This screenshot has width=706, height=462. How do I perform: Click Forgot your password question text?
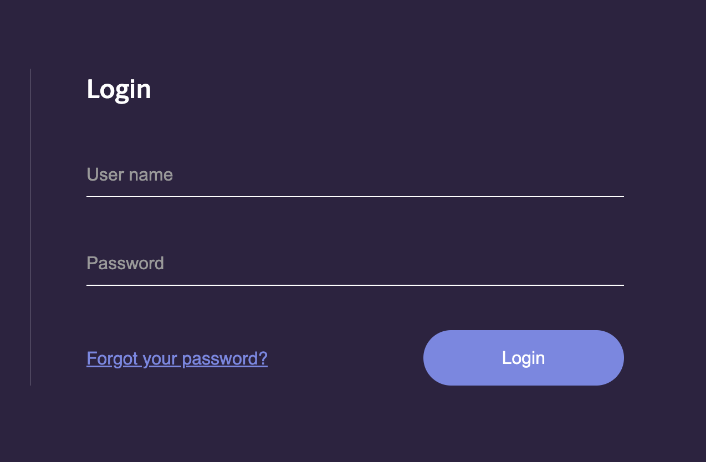click(176, 358)
